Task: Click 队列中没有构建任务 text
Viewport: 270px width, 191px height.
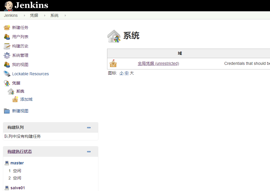Action: point(23,136)
